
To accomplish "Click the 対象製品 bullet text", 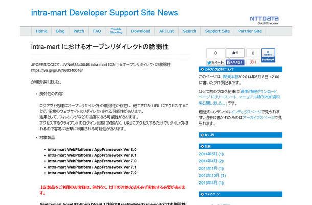I will click(47, 138).
